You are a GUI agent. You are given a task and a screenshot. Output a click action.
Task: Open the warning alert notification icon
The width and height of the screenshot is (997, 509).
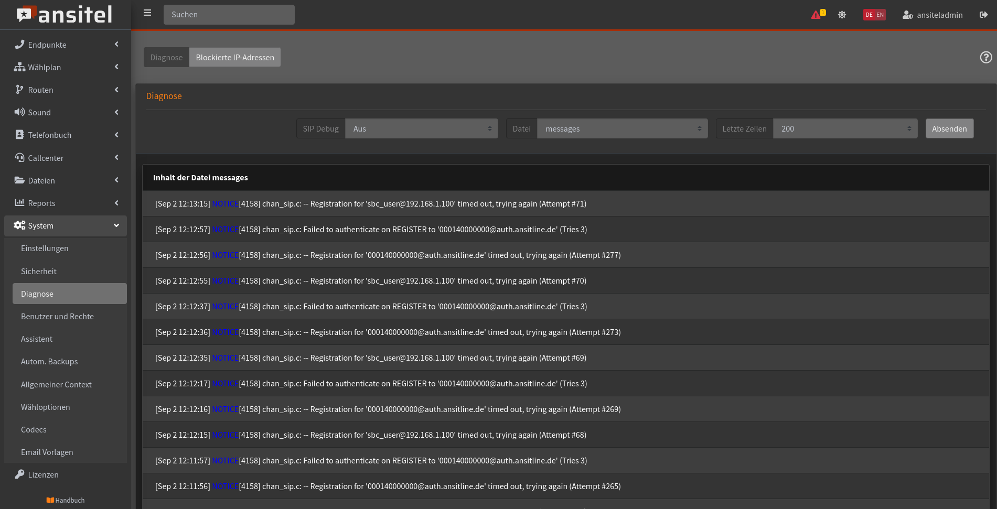817,15
